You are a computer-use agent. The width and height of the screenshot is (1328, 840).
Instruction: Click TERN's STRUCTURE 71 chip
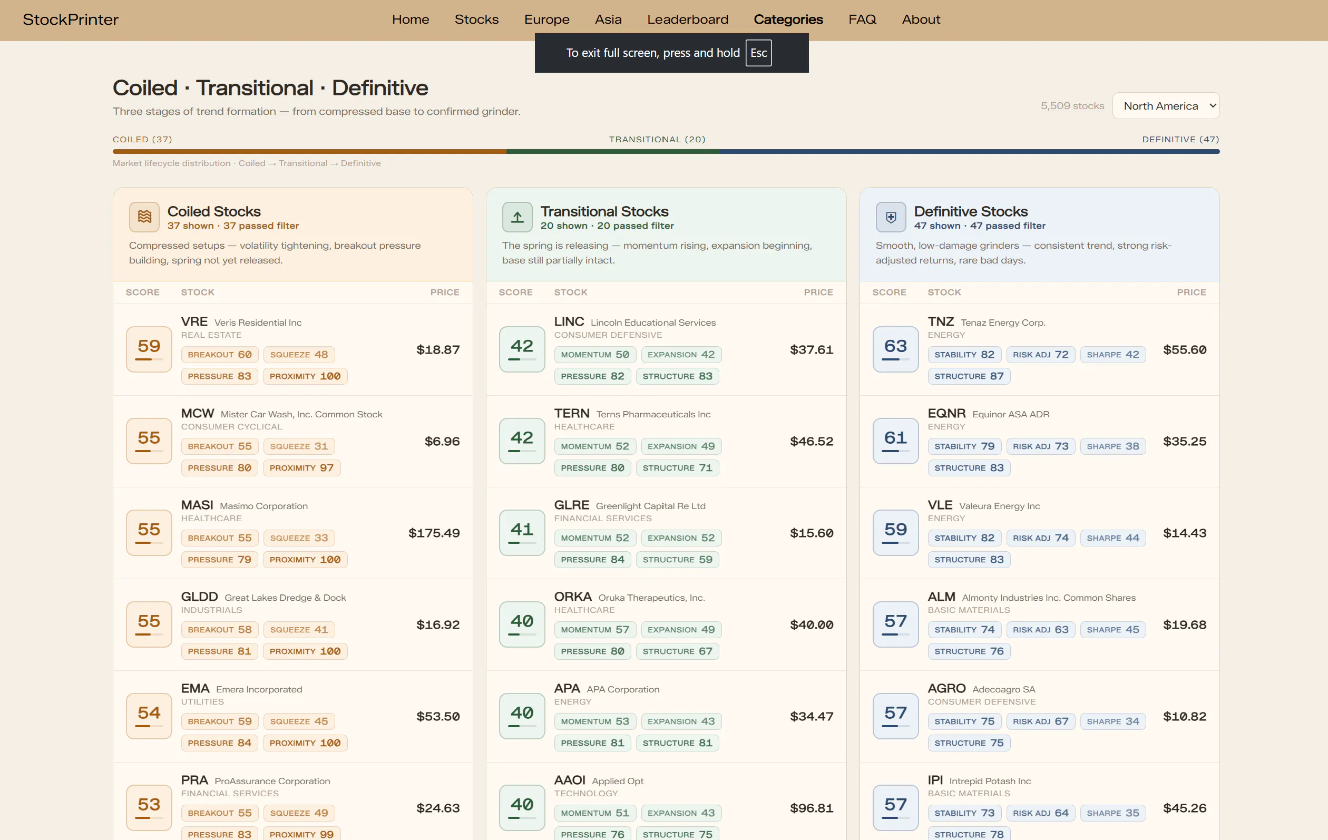pyautogui.click(x=677, y=468)
